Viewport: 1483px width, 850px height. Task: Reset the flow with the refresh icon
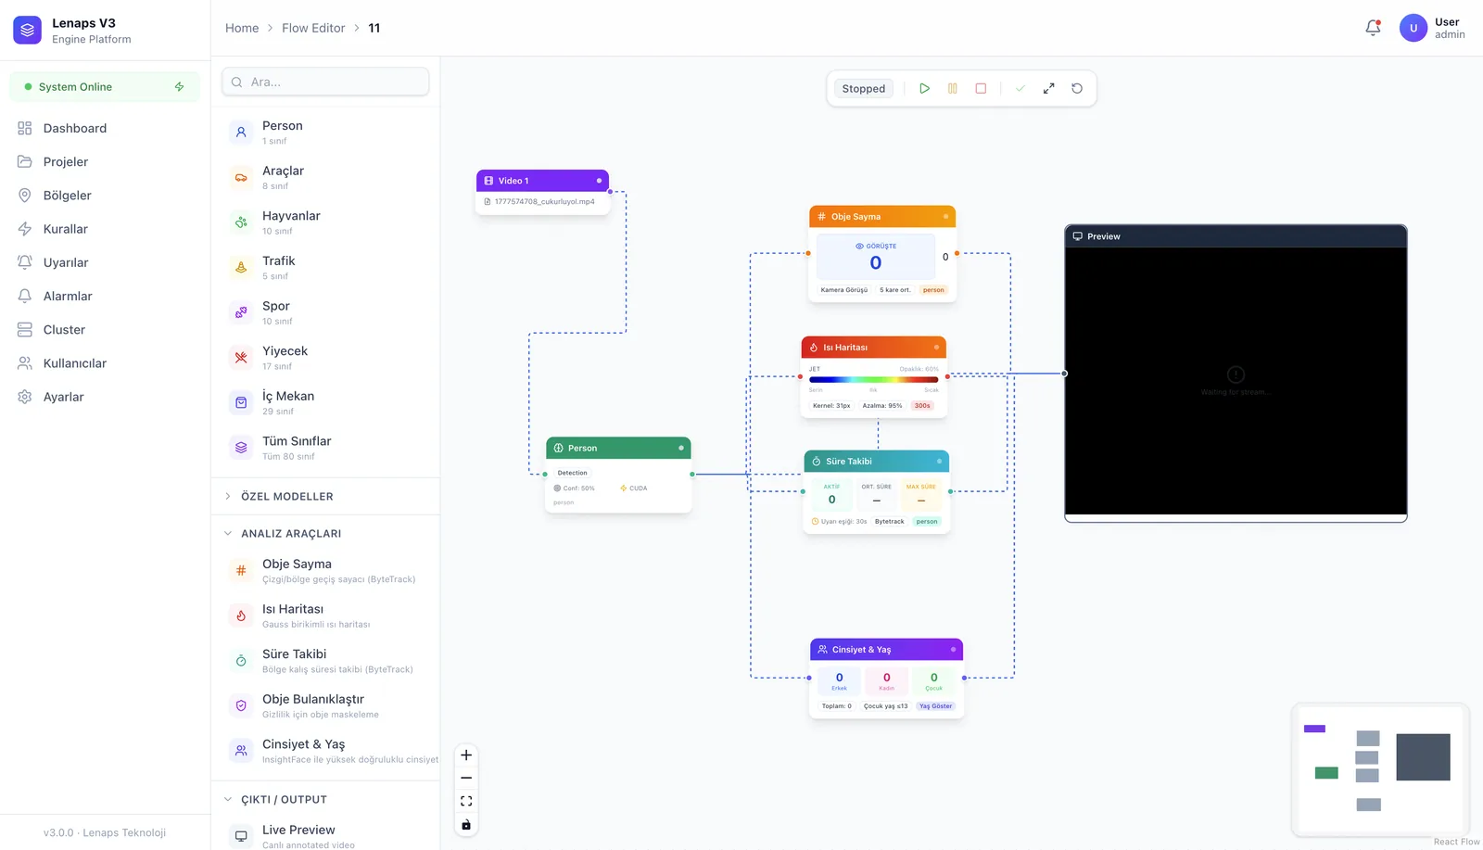[x=1077, y=88]
